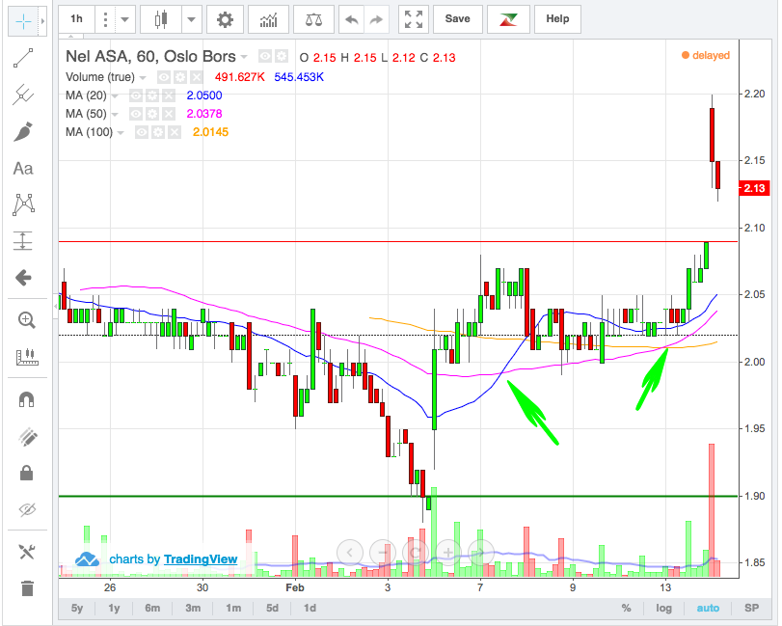The image size is (782, 626).
Task: Select the crosshair cursor tool
Action: tap(23, 21)
